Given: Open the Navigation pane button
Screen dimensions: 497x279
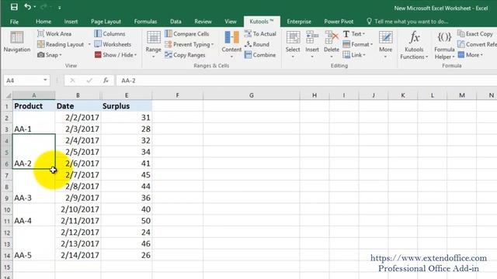Looking at the screenshot, I should point(17,42).
